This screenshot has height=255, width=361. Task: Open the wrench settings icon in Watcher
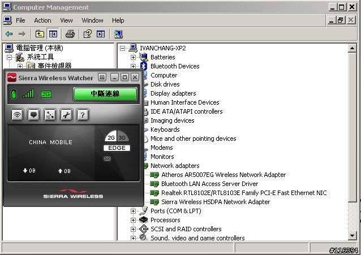pyautogui.click(x=66, y=115)
